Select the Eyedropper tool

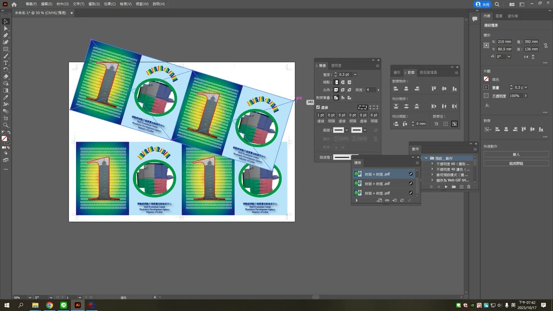click(x=6, y=97)
